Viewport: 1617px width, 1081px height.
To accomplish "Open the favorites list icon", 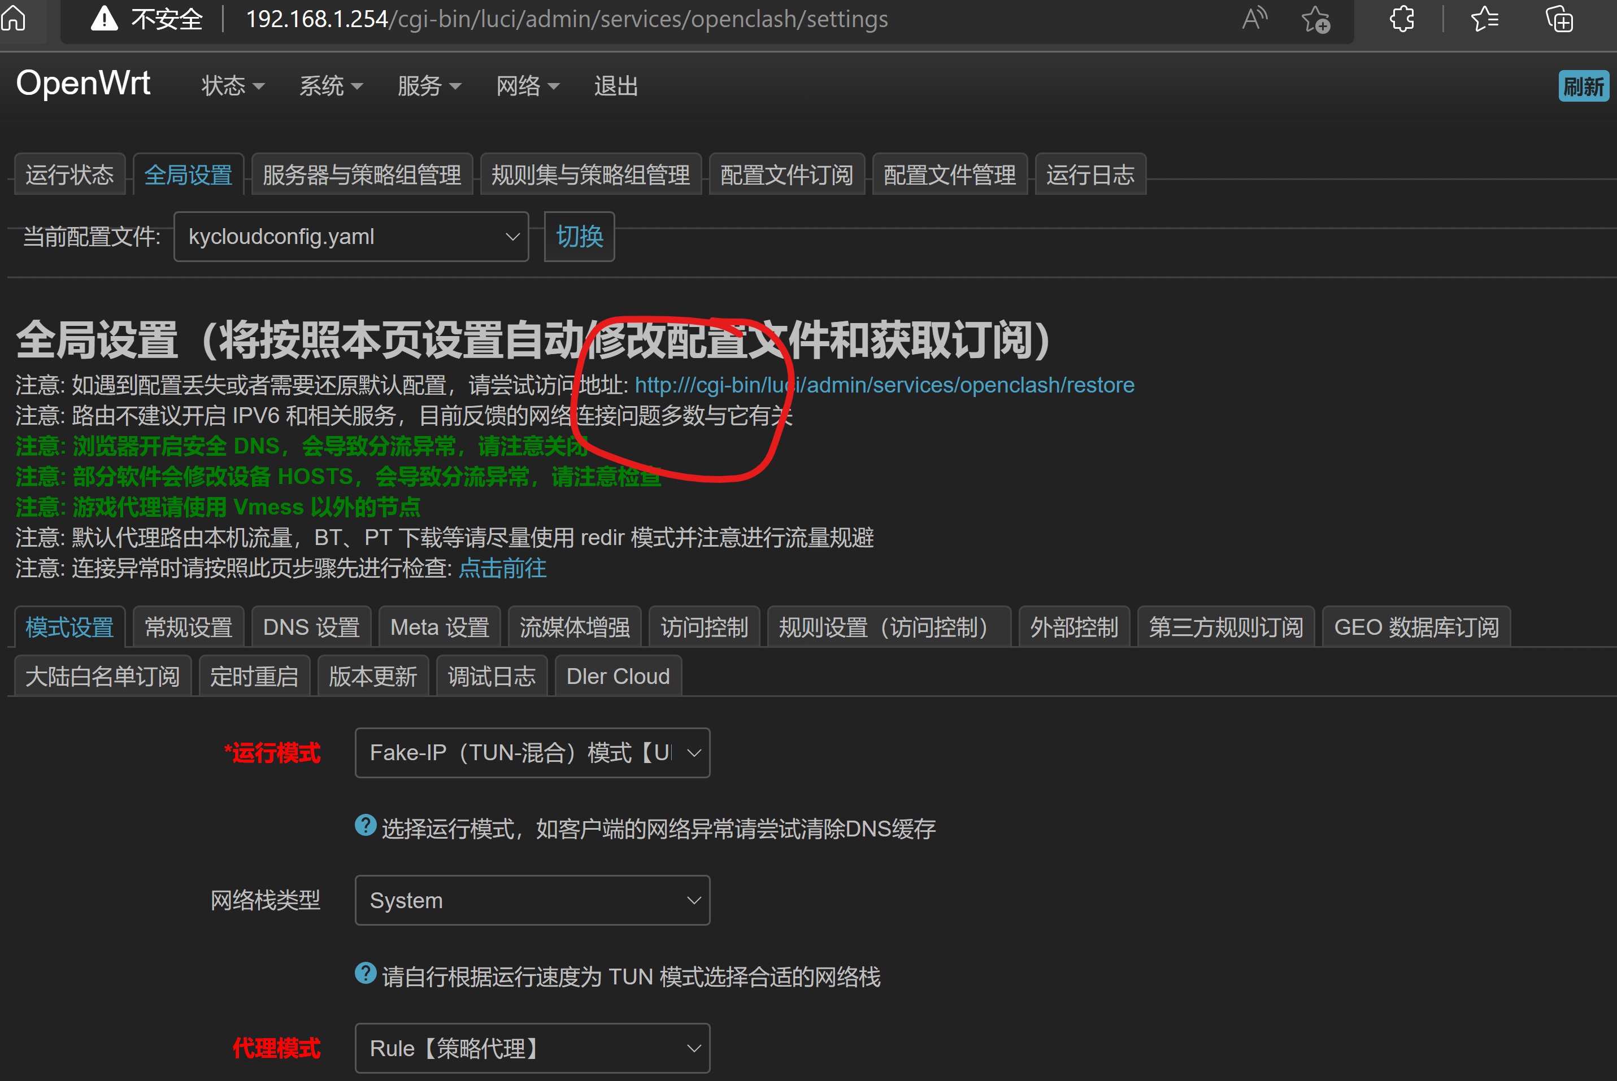I will (x=1484, y=19).
